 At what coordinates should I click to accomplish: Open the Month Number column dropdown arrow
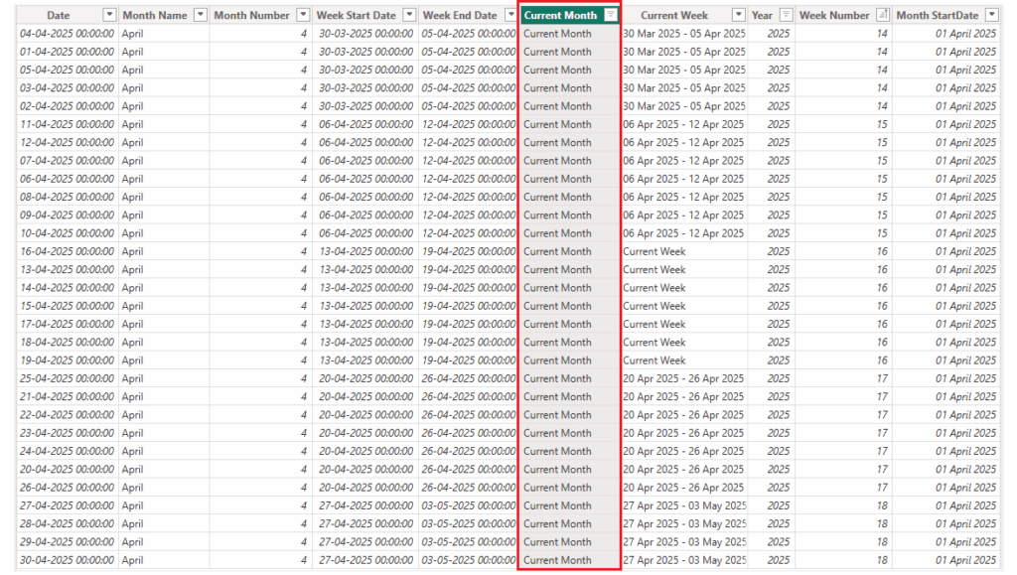(x=303, y=15)
